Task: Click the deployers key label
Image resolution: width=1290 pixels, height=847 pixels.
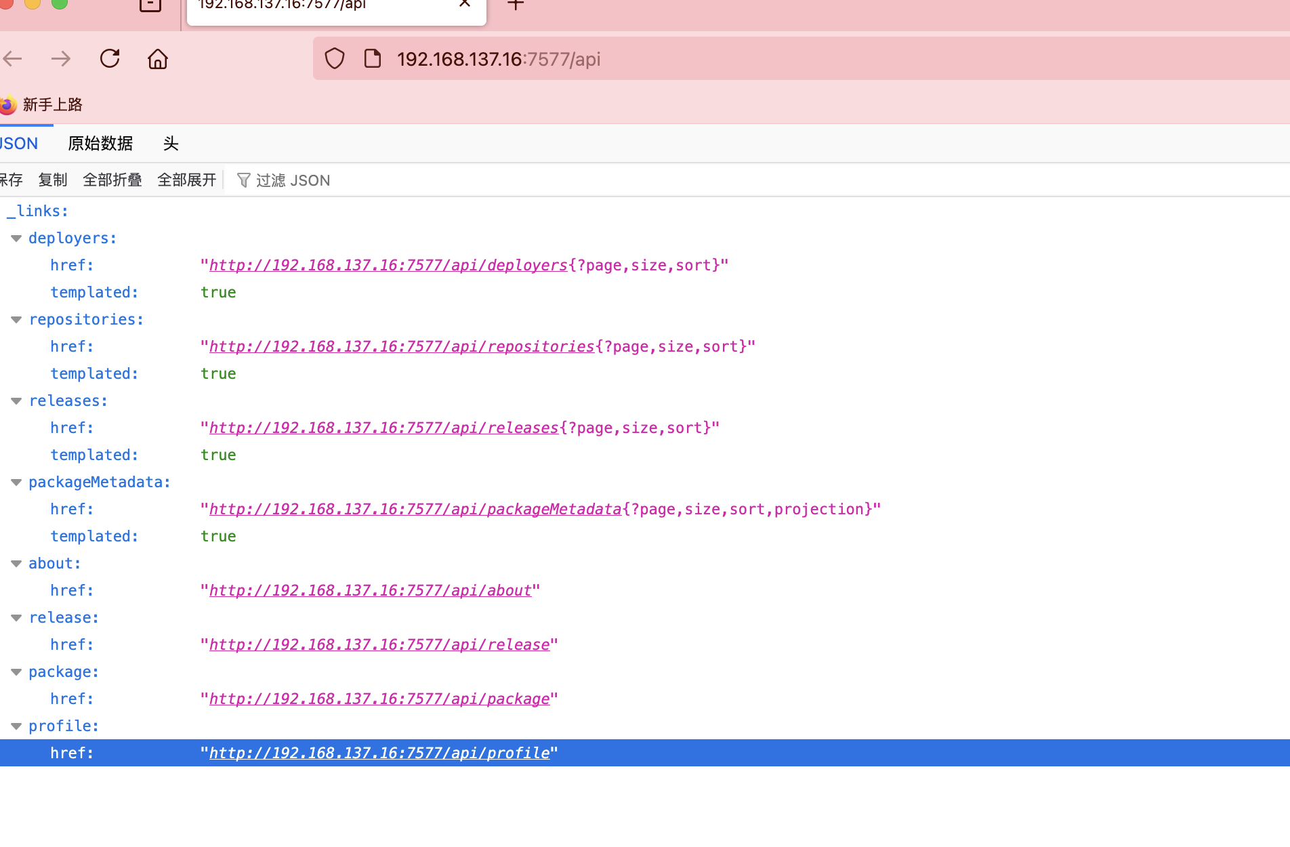Action: 72,239
